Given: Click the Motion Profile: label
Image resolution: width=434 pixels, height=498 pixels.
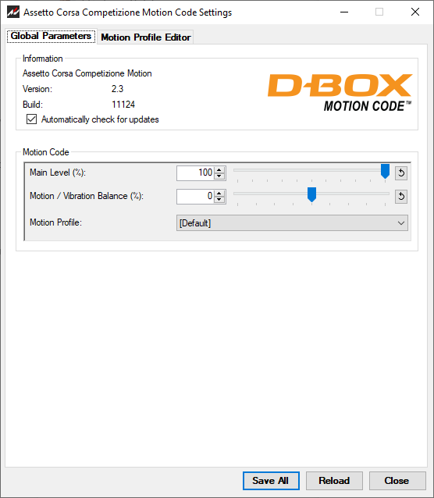Looking at the screenshot, I should [55, 222].
